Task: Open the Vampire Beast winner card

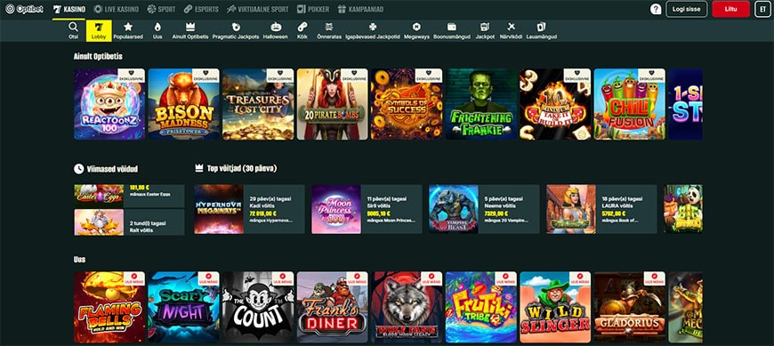Action: pyautogui.click(x=484, y=209)
